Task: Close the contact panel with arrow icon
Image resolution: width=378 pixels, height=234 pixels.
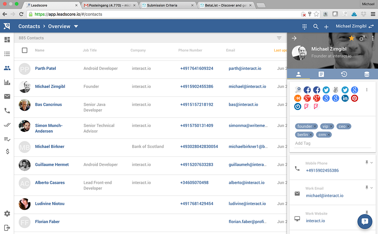Action: pyautogui.click(x=294, y=38)
